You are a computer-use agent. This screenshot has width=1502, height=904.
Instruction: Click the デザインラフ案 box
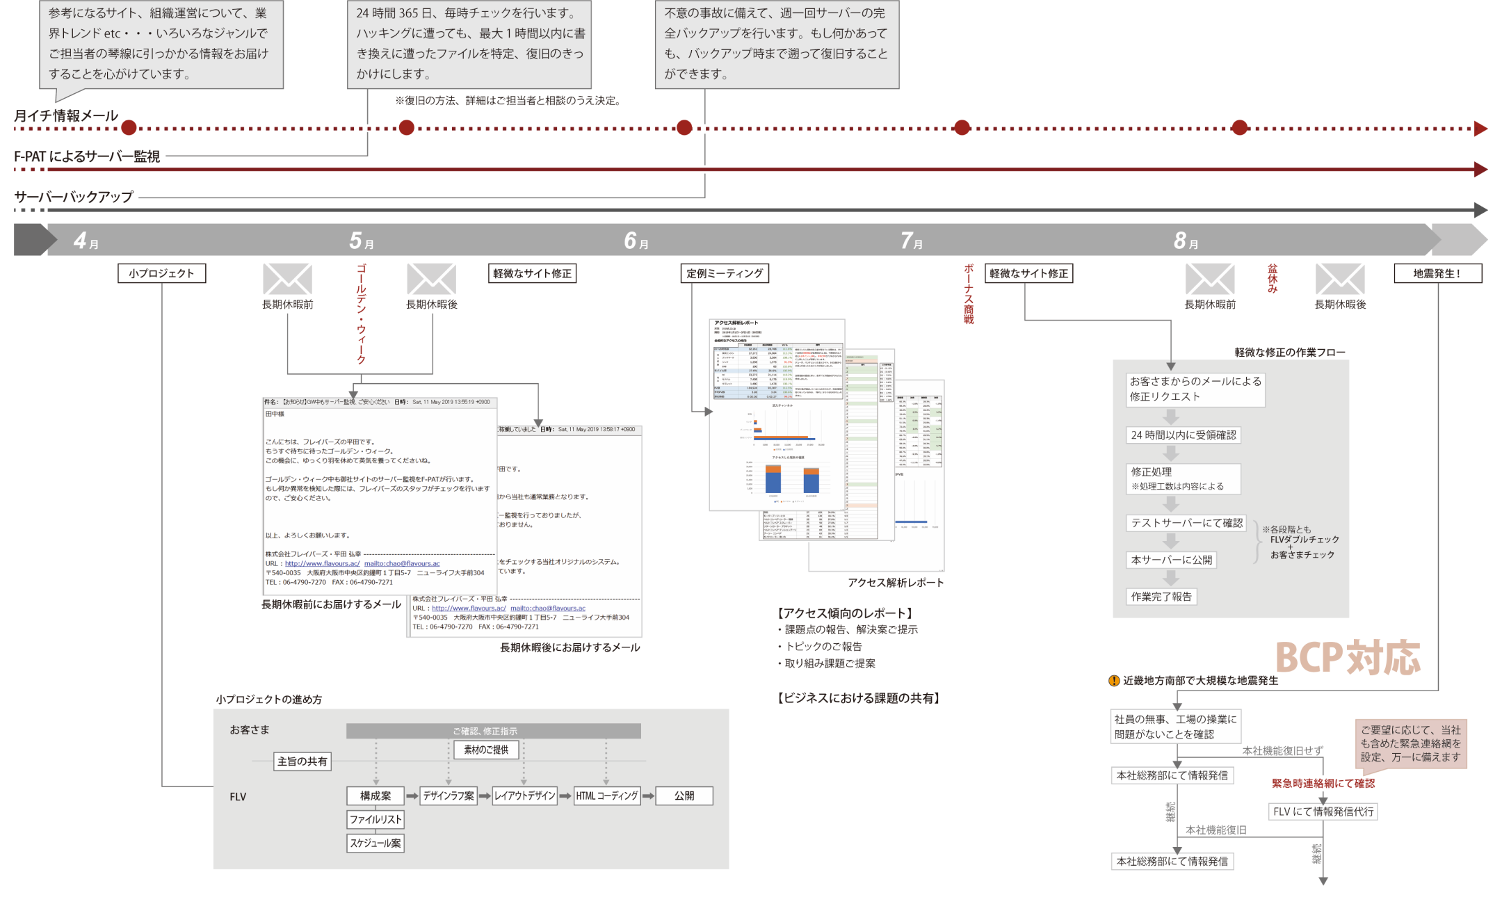click(x=449, y=796)
